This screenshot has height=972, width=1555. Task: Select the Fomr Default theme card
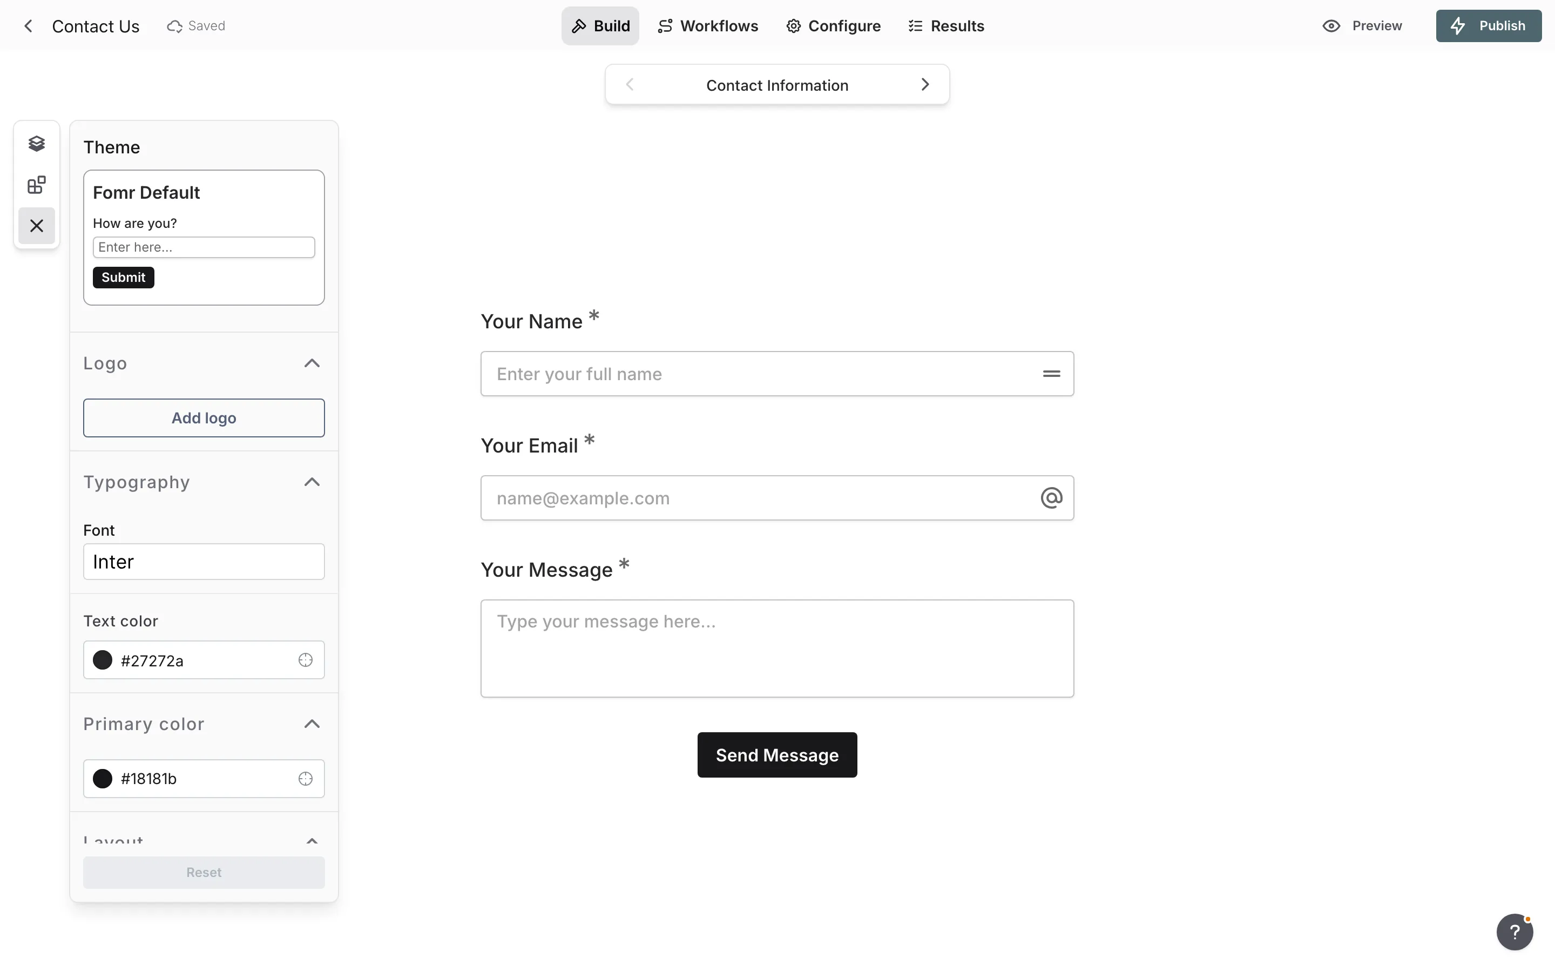tap(204, 237)
